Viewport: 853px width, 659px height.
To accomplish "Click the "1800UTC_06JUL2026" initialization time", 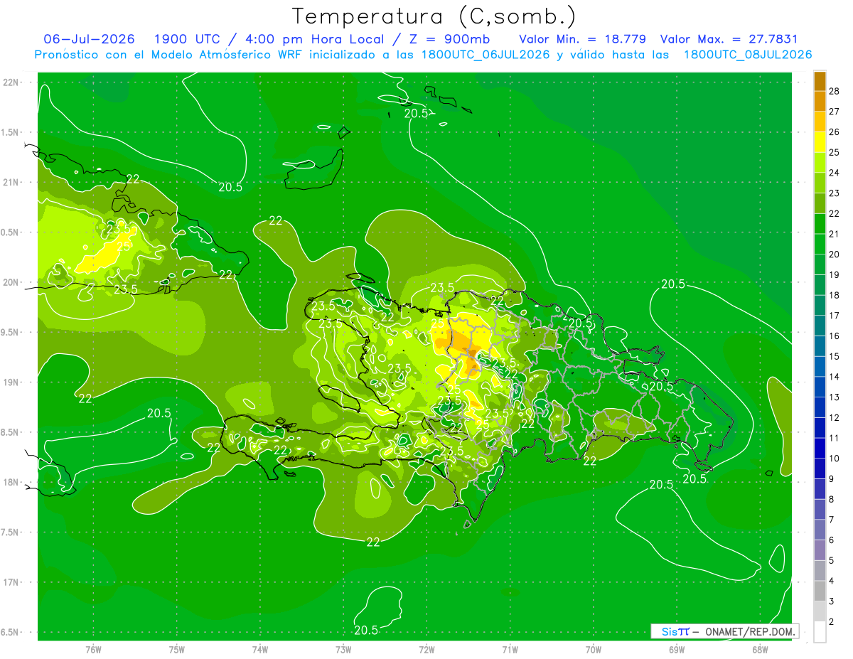I will coord(485,55).
